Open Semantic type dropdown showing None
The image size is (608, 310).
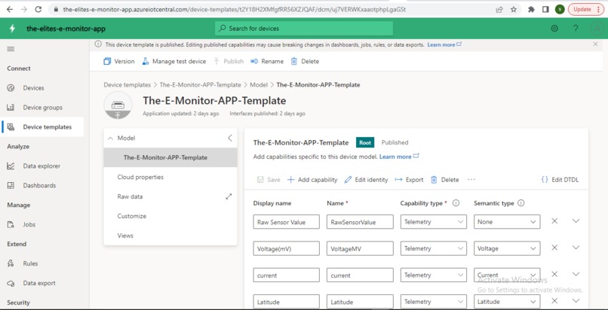click(507, 222)
